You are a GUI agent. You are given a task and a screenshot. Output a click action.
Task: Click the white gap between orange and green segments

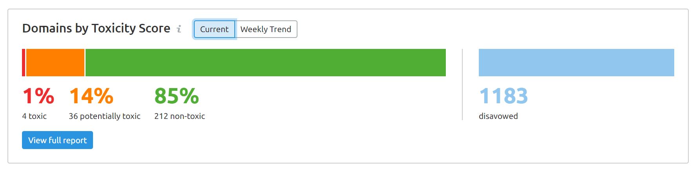[x=85, y=63]
